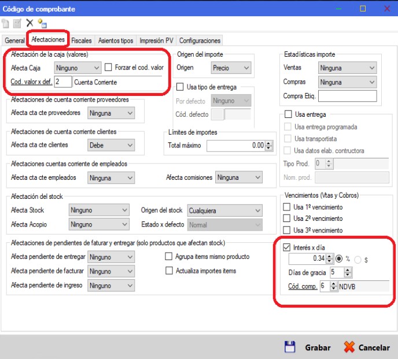Click the interest value field 0.34
398x359 pixels.
[x=307, y=258]
